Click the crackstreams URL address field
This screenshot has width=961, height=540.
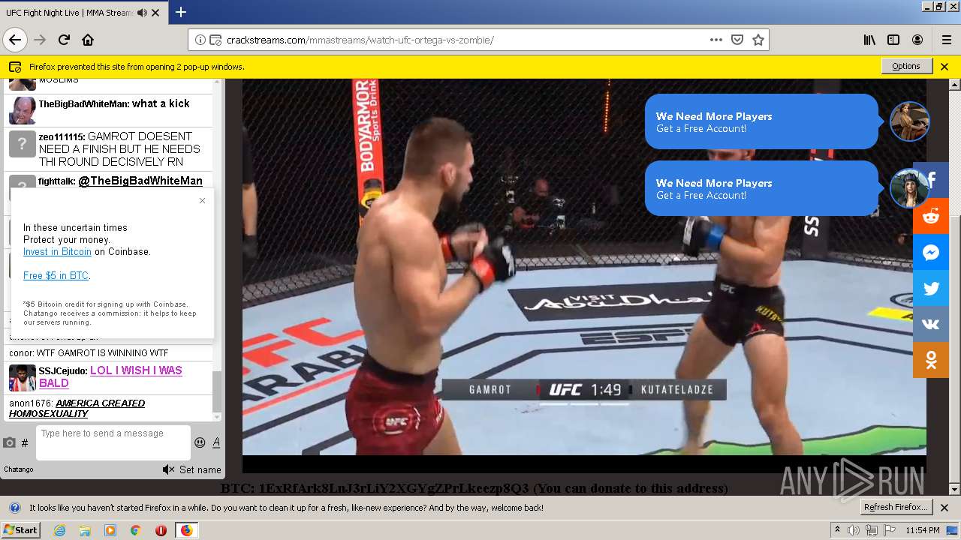point(465,40)
